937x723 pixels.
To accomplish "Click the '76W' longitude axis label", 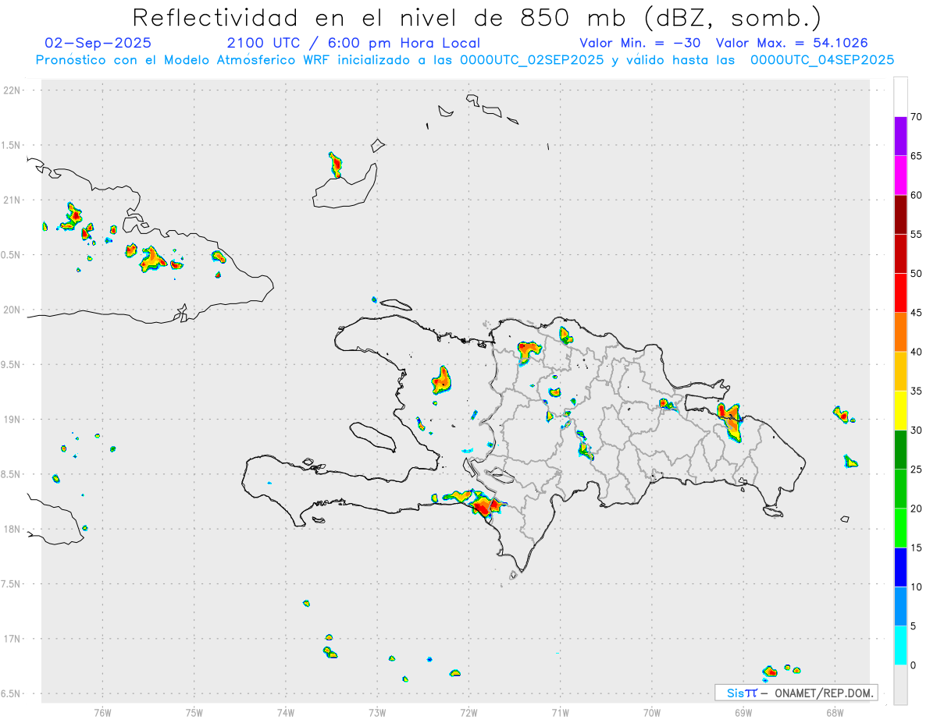I will click(102, 712).
